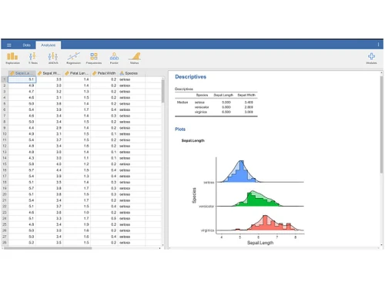Open the hamburger main menu
This screenshot has width=385, height=289.
tap(9, 45)
